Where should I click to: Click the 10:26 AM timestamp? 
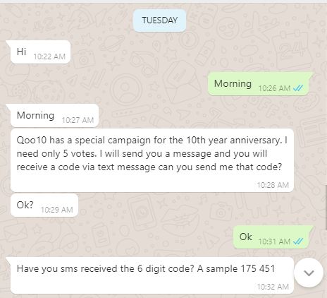tap(274, 88)
